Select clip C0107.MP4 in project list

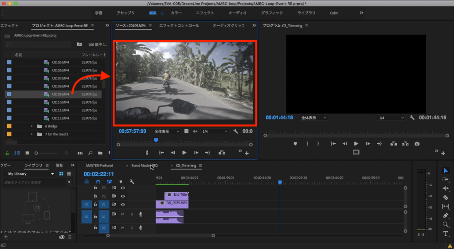(x=60, y=78)
